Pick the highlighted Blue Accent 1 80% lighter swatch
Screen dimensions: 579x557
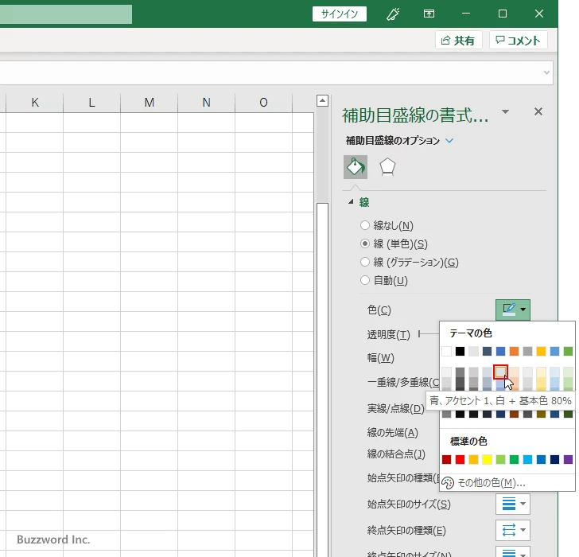pos(501,372)
